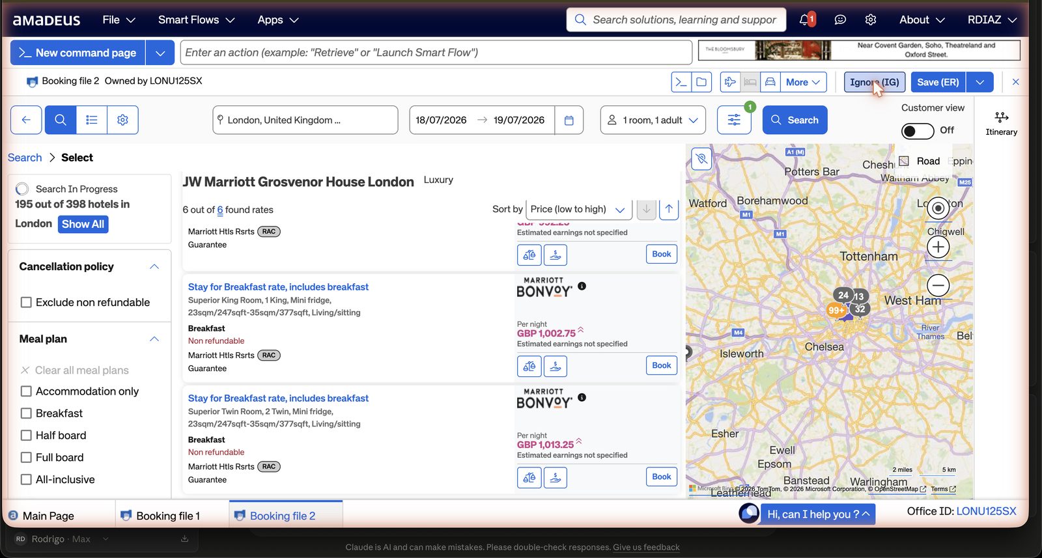This screenshot has height=558, width=1042.
Task: Open the date picker calendar icon
Action: (569, 120)
